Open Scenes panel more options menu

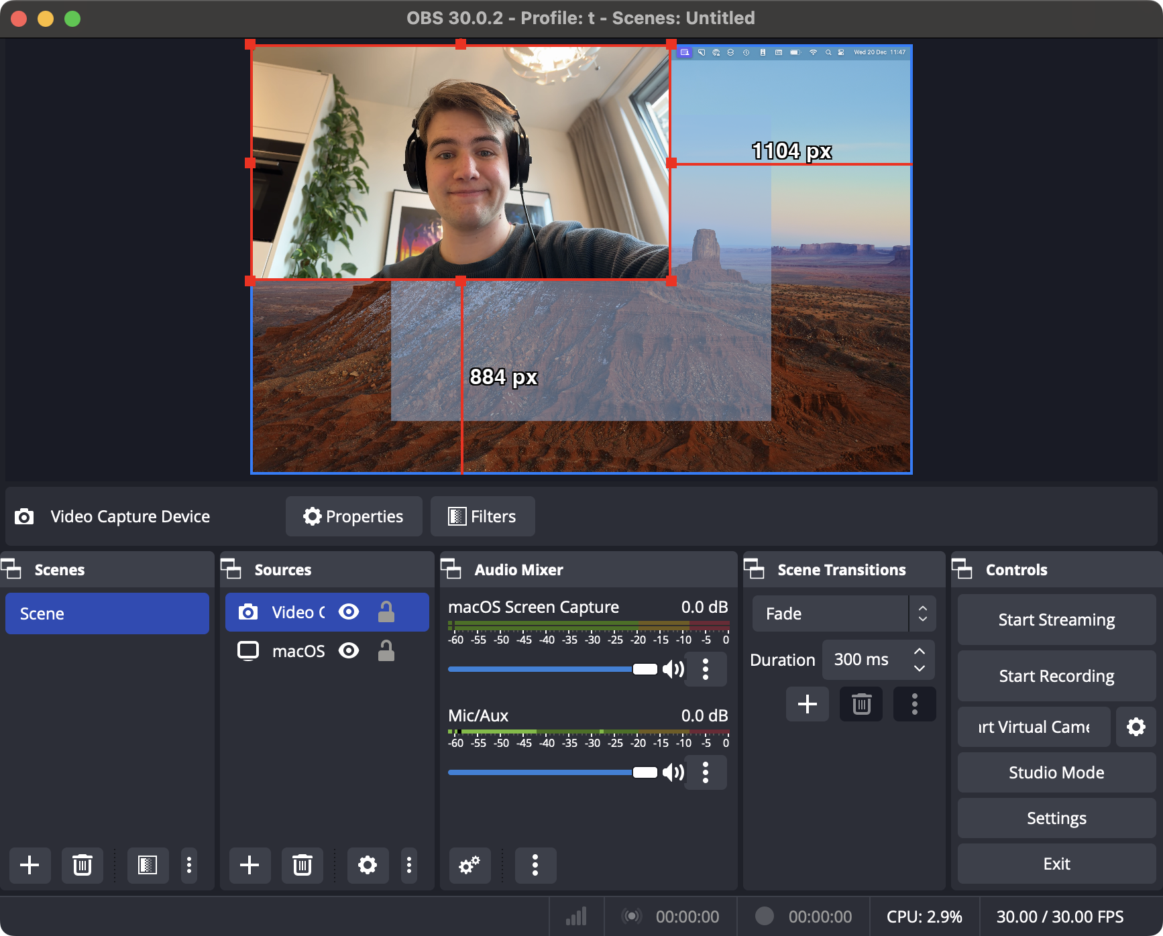(189, 865)
